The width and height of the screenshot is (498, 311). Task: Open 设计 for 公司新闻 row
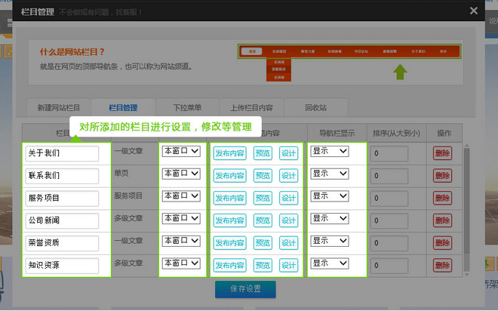(x=288, y=220)
